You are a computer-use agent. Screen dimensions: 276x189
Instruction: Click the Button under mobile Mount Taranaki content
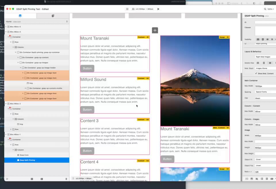(x=167, y=159)
